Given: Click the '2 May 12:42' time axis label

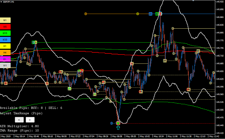Looking at the screenshot, I should [x=213, y=136].
